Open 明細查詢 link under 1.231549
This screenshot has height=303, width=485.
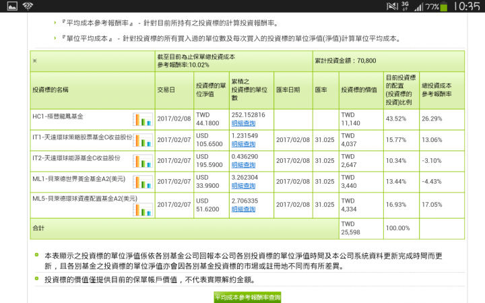[x=243, y=144]
